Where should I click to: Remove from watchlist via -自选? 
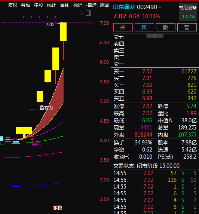91,5
